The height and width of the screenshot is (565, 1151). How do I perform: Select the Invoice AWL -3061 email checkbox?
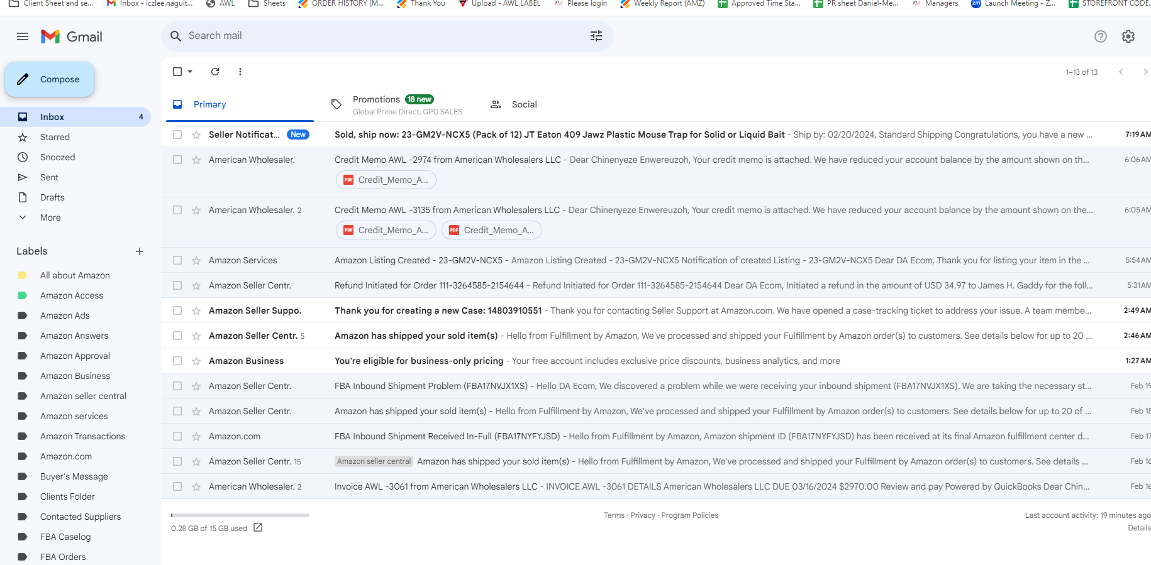(x=177, y=486)
